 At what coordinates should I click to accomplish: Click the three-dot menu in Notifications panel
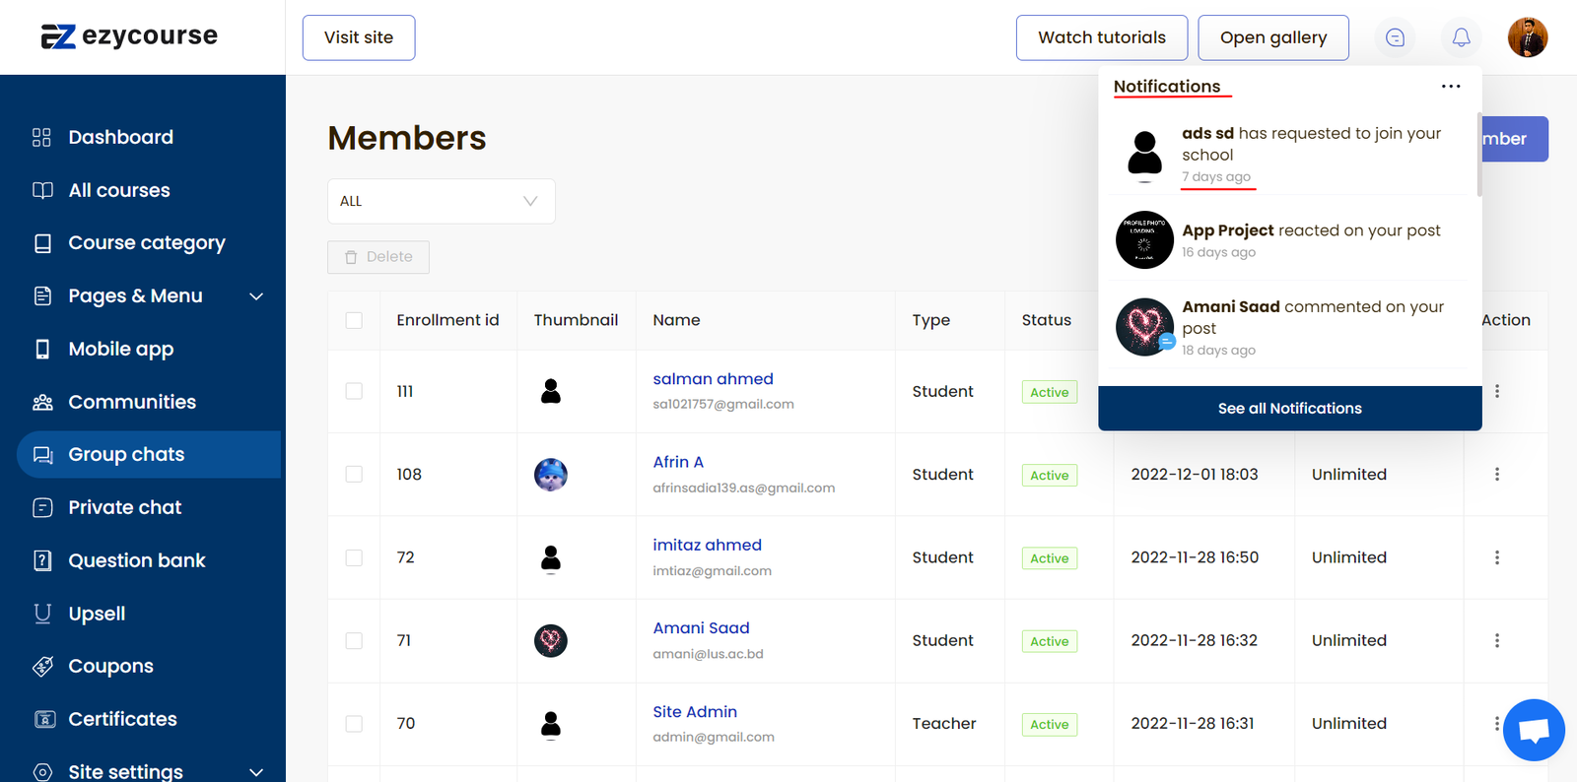(1451, 87)
